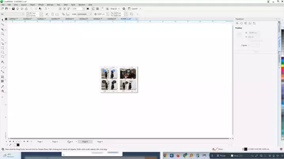Viewport: 284px width, 159px height.
Task: Select the Crop tool
Action: tap(2, 30)
